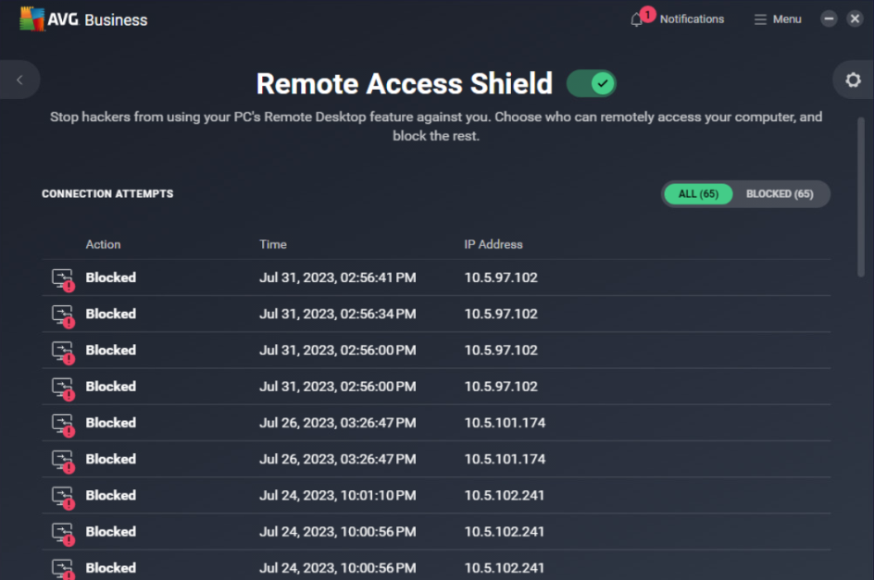The width and height of the screenshot is (874, 580).
Task: Open Remote Access Shield settings gear
Action: [853, 80]
